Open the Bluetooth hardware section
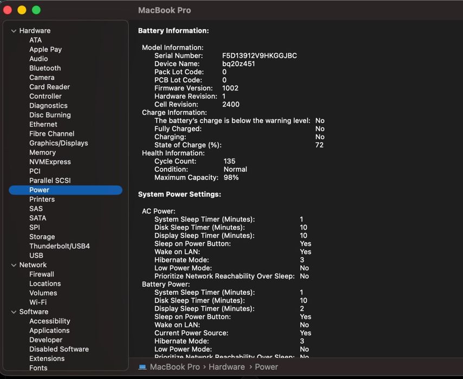This screenshot has width=463, height=379. pos(45,68)
